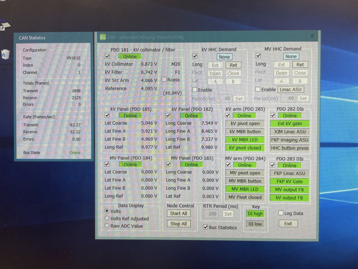Click the desktop shortcut icon above CAN Statistics

pyautogui.click(x=5, y=26)
